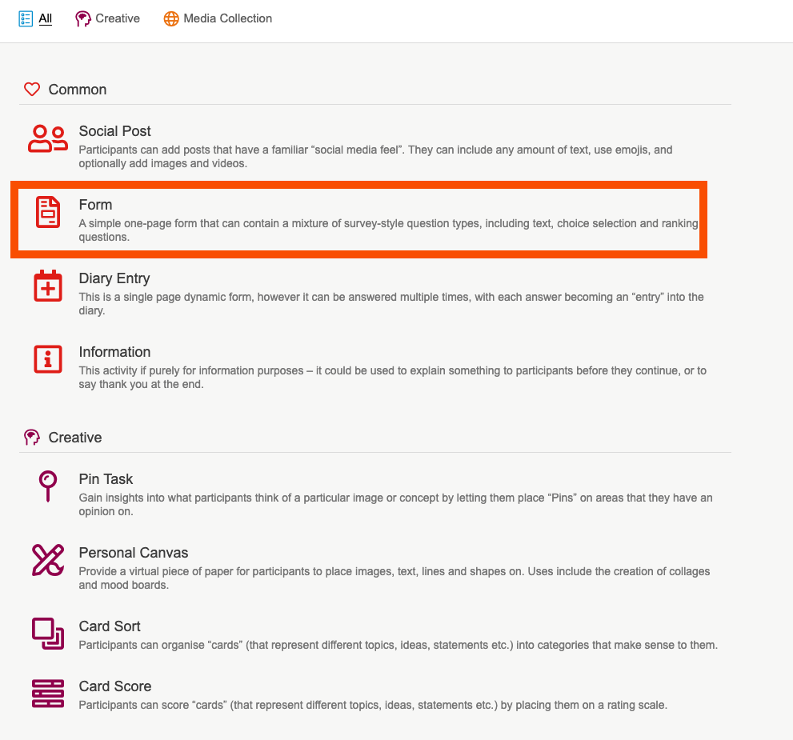Click the Card Sort description text
This screenshot has height=740, width=793.
click(398, 645)
